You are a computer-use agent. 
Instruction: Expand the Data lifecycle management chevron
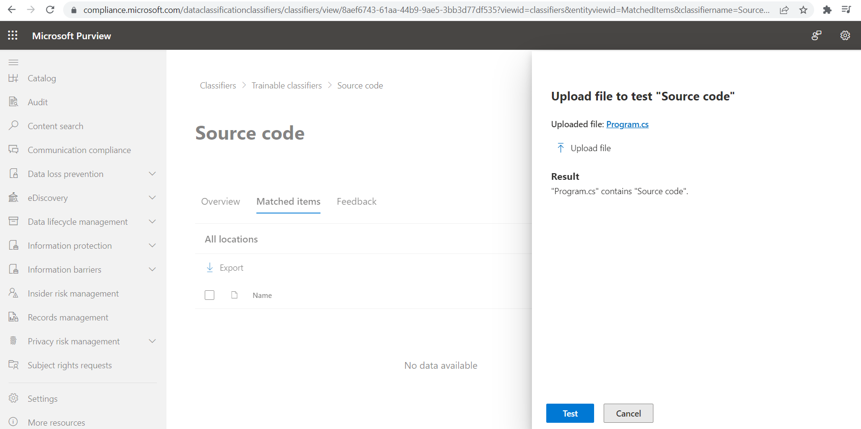coord(152,221)
